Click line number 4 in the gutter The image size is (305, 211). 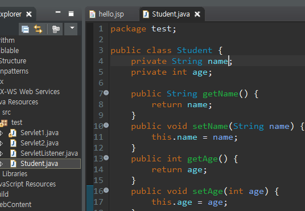tap(101, 61)
